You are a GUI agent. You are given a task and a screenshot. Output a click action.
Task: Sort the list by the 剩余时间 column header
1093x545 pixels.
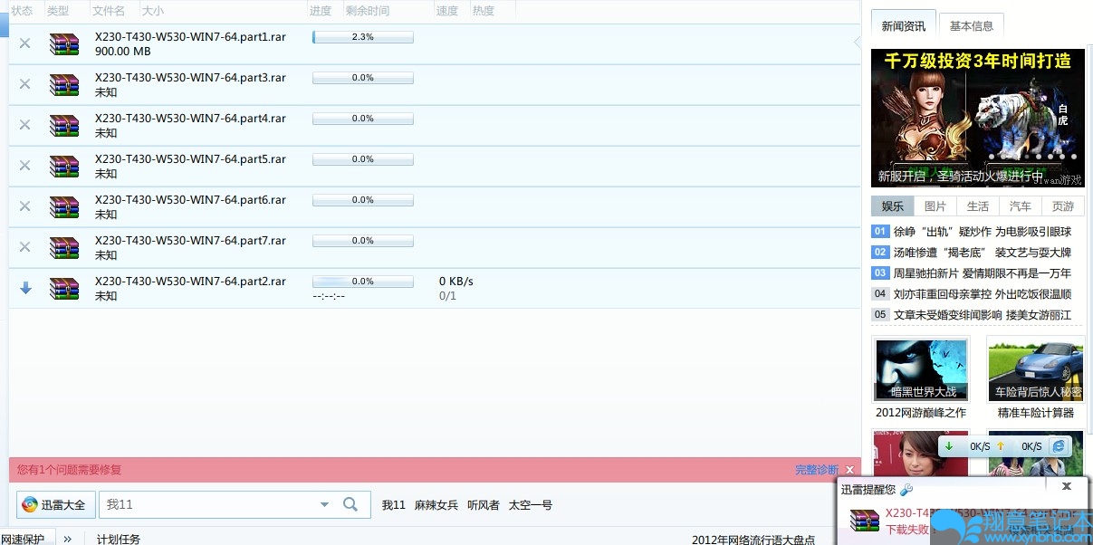368,11
